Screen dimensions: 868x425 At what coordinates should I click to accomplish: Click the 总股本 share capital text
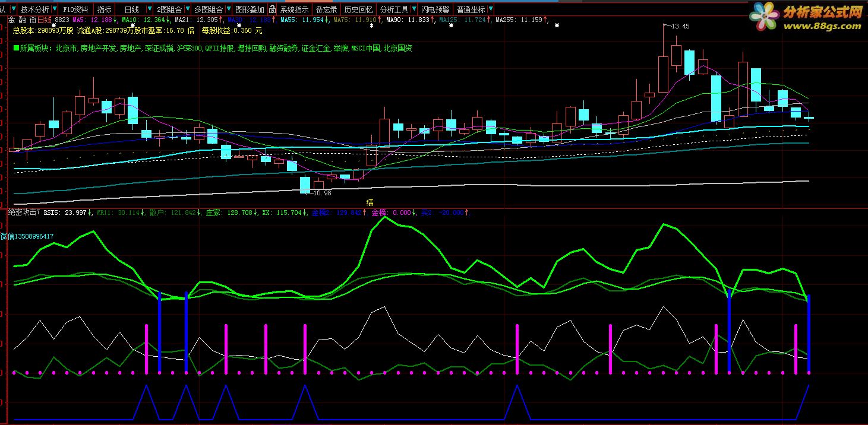tap(43, 30)
